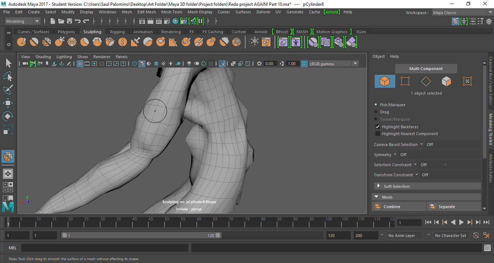The image size is (494, 263).
Task: Open the IPR render icon
Action: (x=158, y=21)
